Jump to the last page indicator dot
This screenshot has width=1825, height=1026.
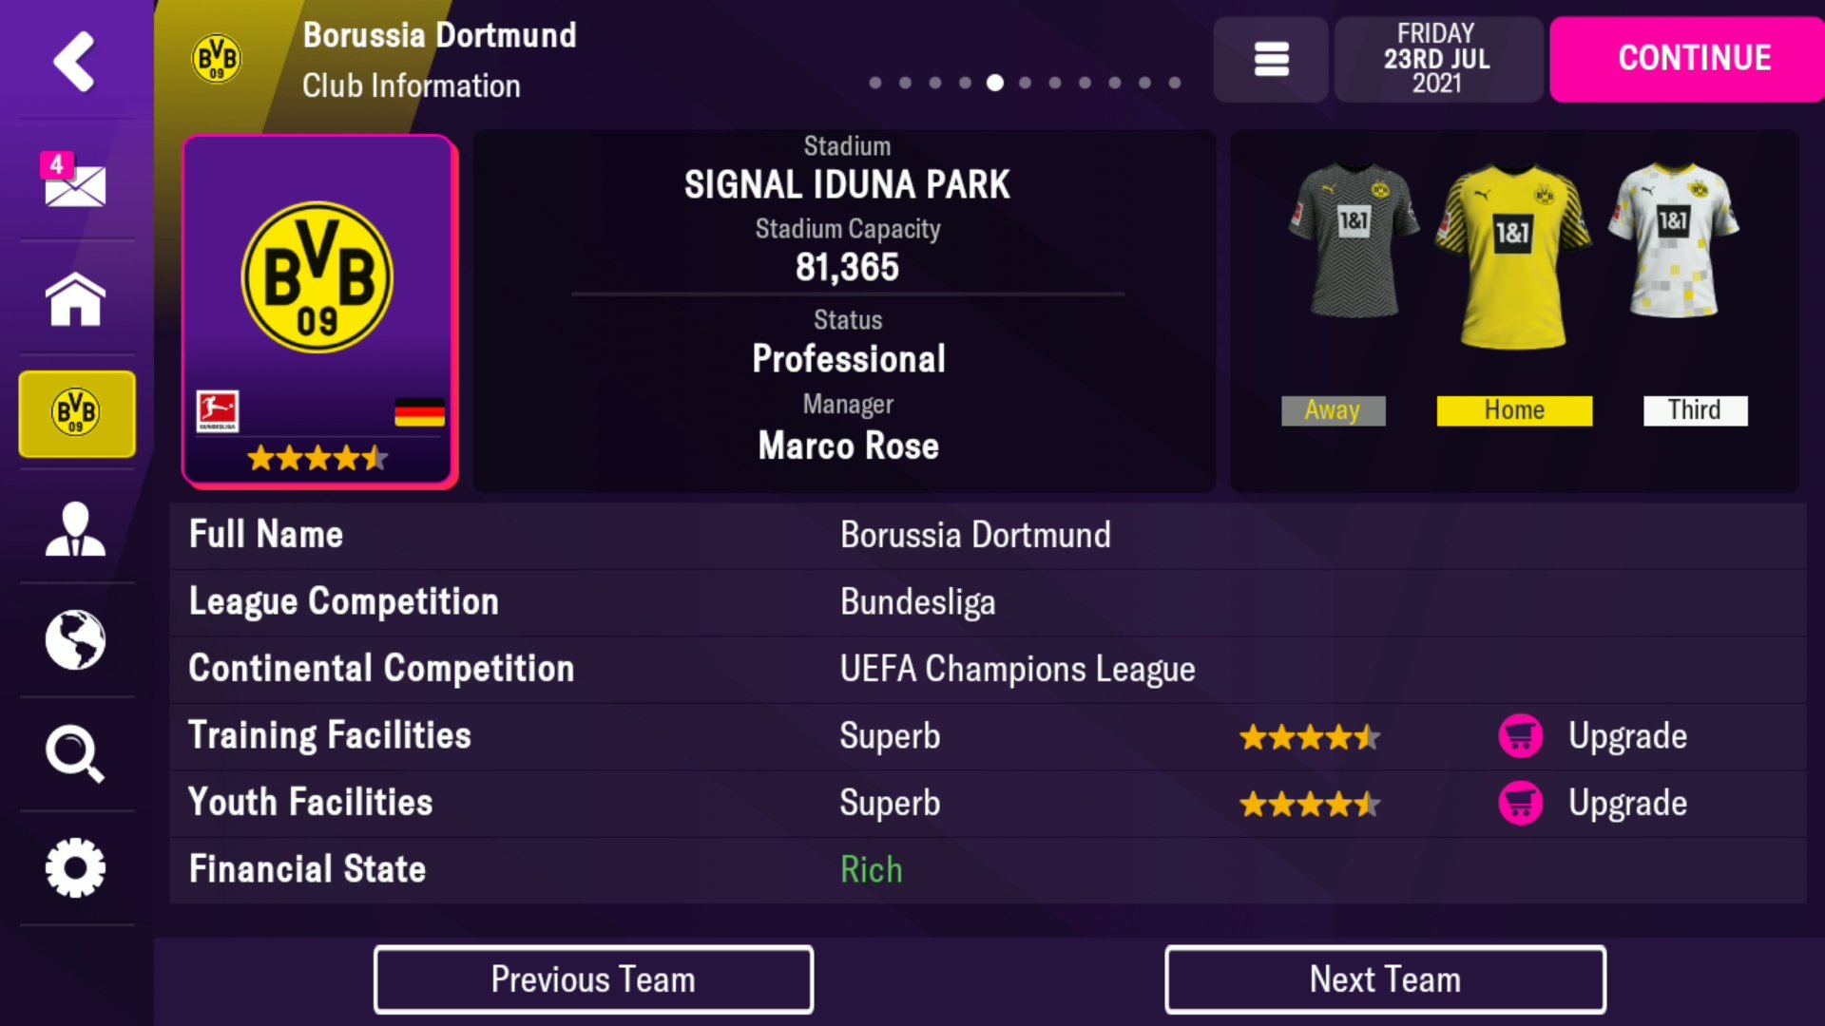click(1175, 83)
